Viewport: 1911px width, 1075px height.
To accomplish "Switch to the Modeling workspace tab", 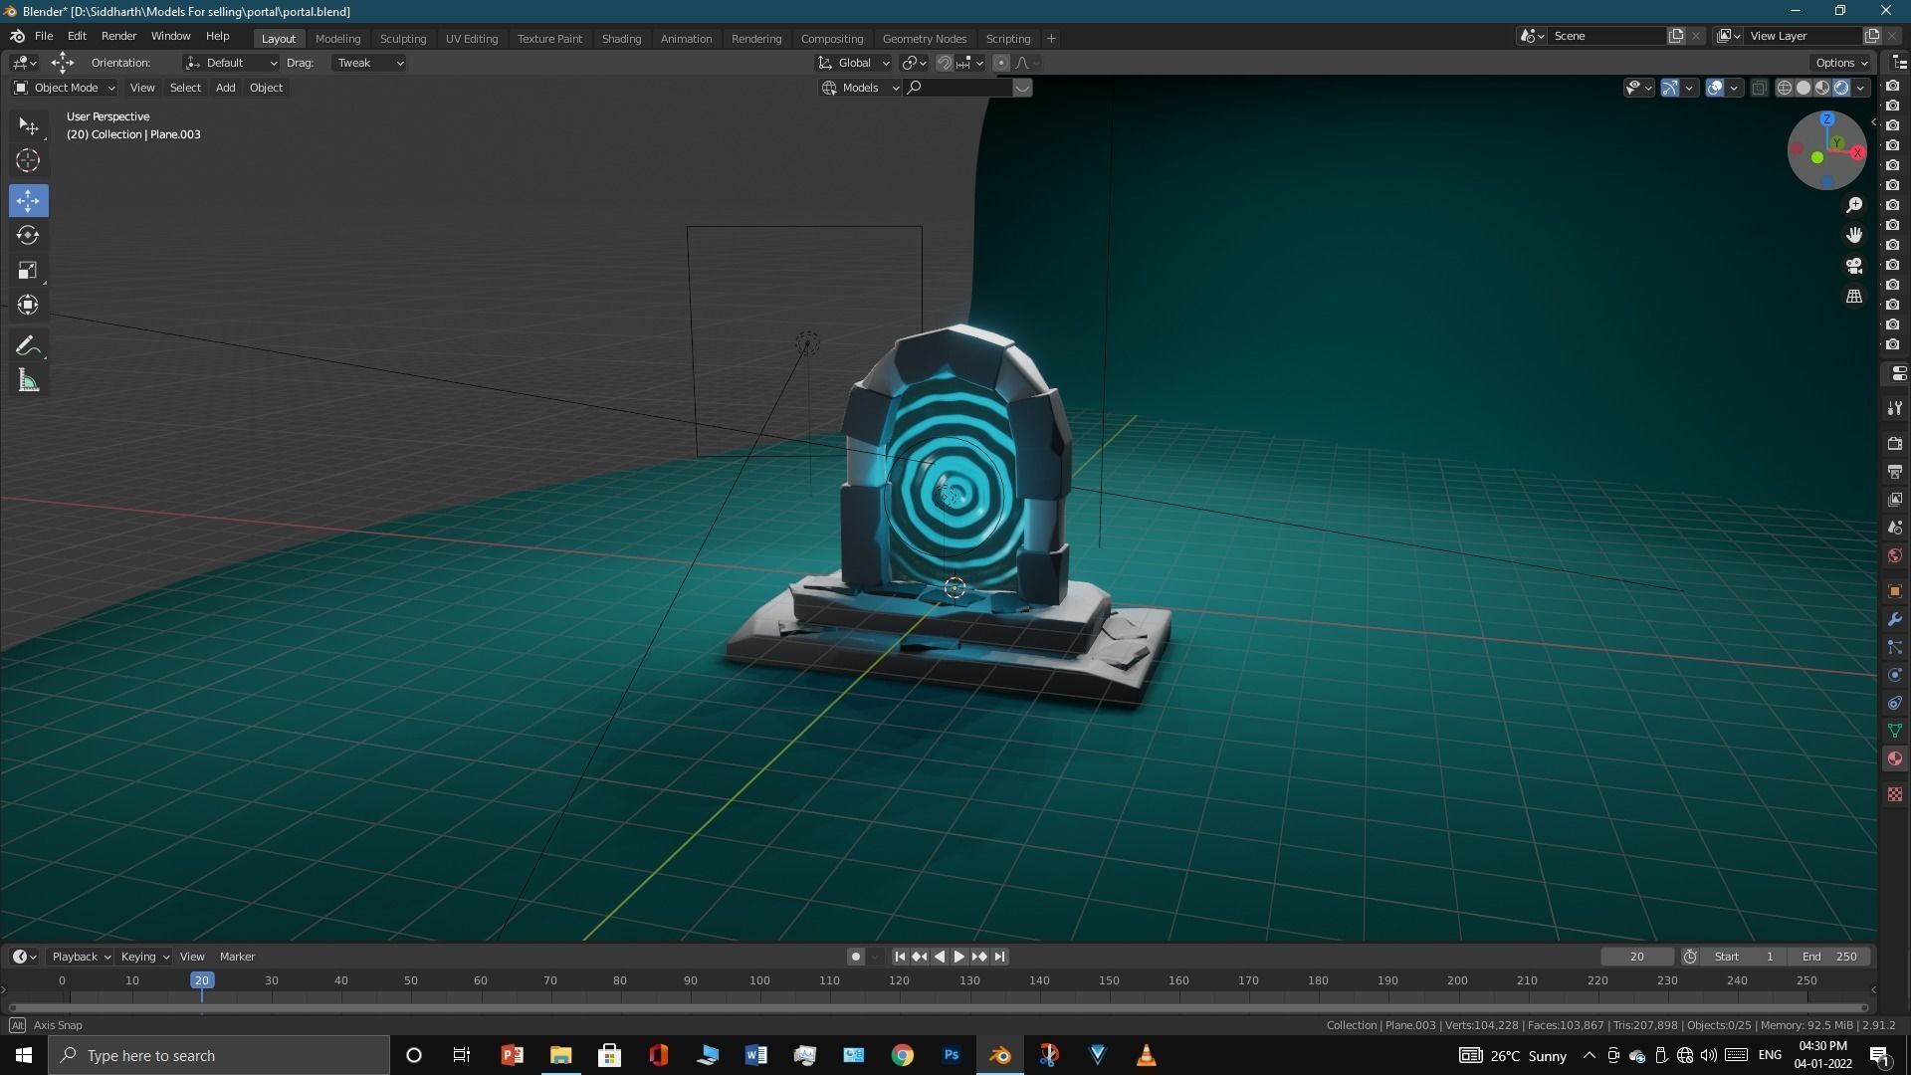I will click(337, 39).
